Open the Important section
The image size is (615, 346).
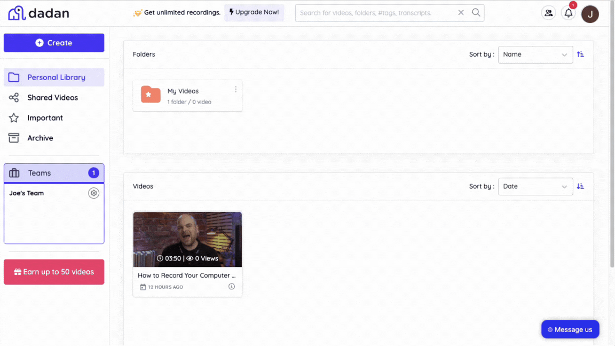(x=45, y=117)
